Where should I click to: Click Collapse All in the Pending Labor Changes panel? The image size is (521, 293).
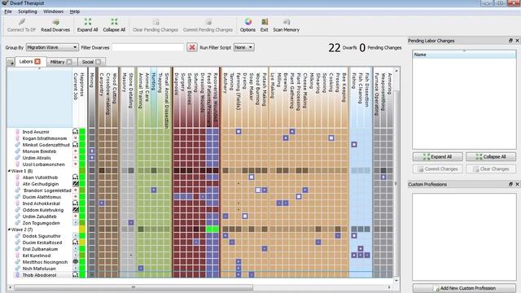(491, 157)
